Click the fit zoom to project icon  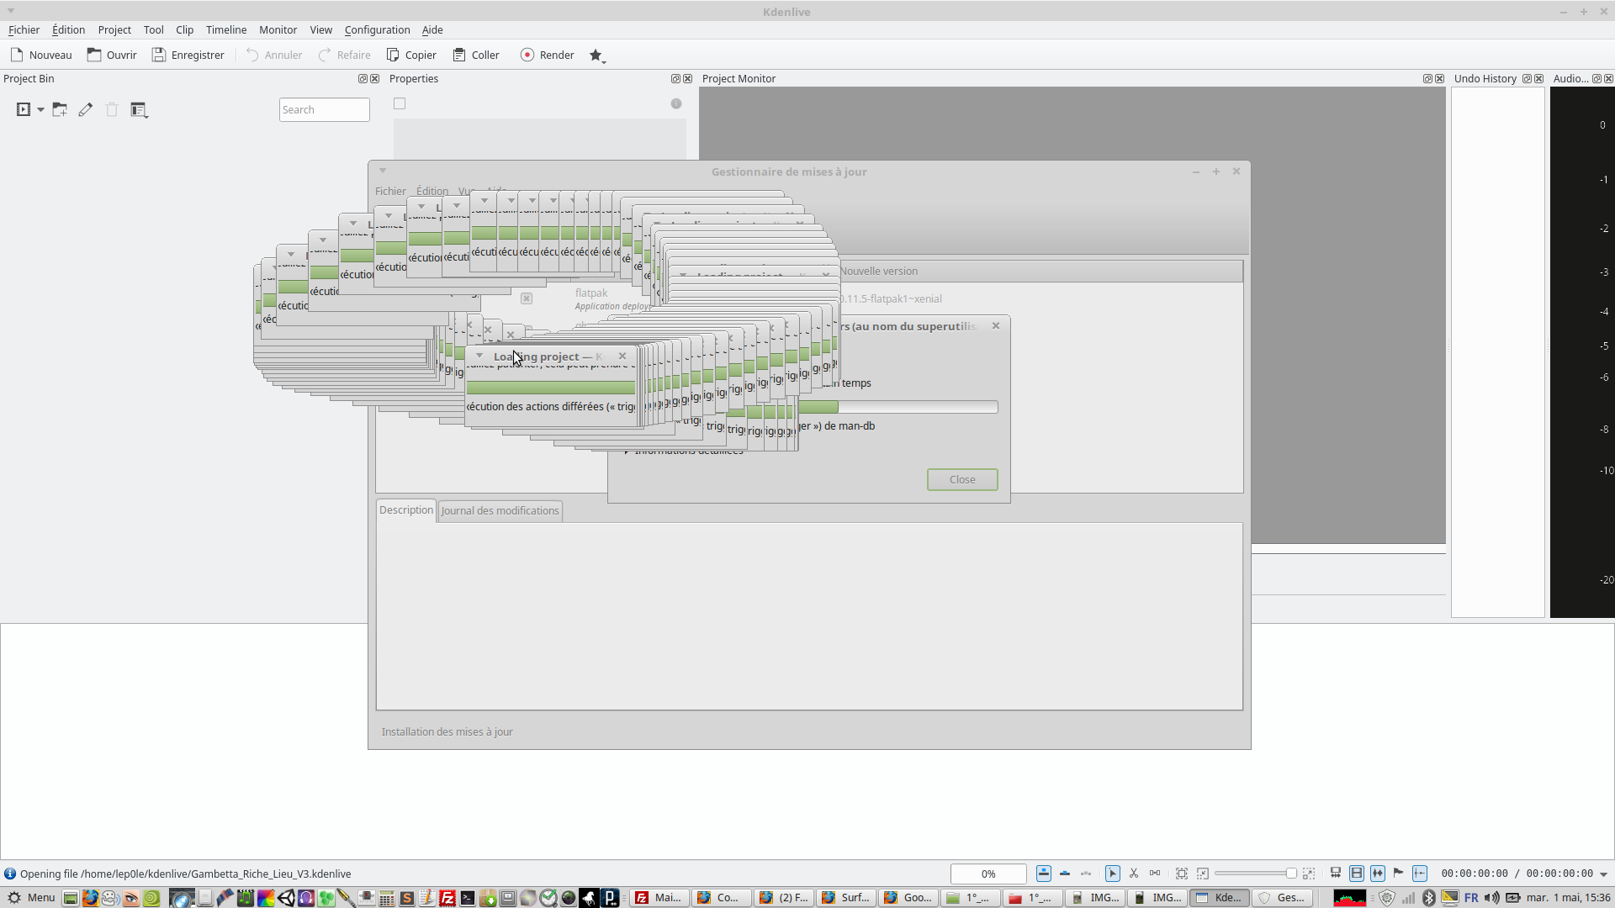click(1182, 874)
